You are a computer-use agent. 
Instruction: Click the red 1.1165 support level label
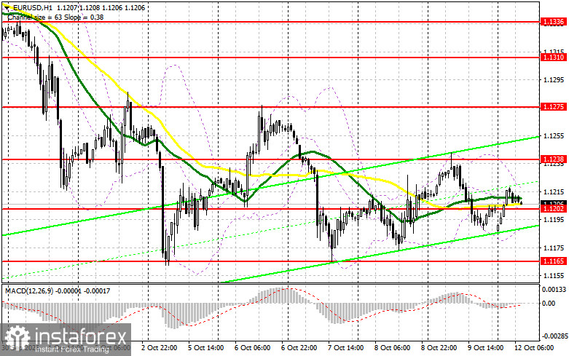(554, 261)
